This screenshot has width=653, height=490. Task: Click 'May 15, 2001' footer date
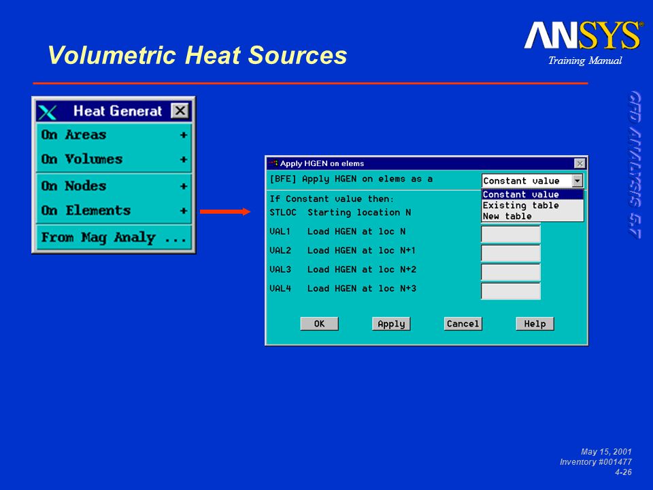click(x=606, y=452)
